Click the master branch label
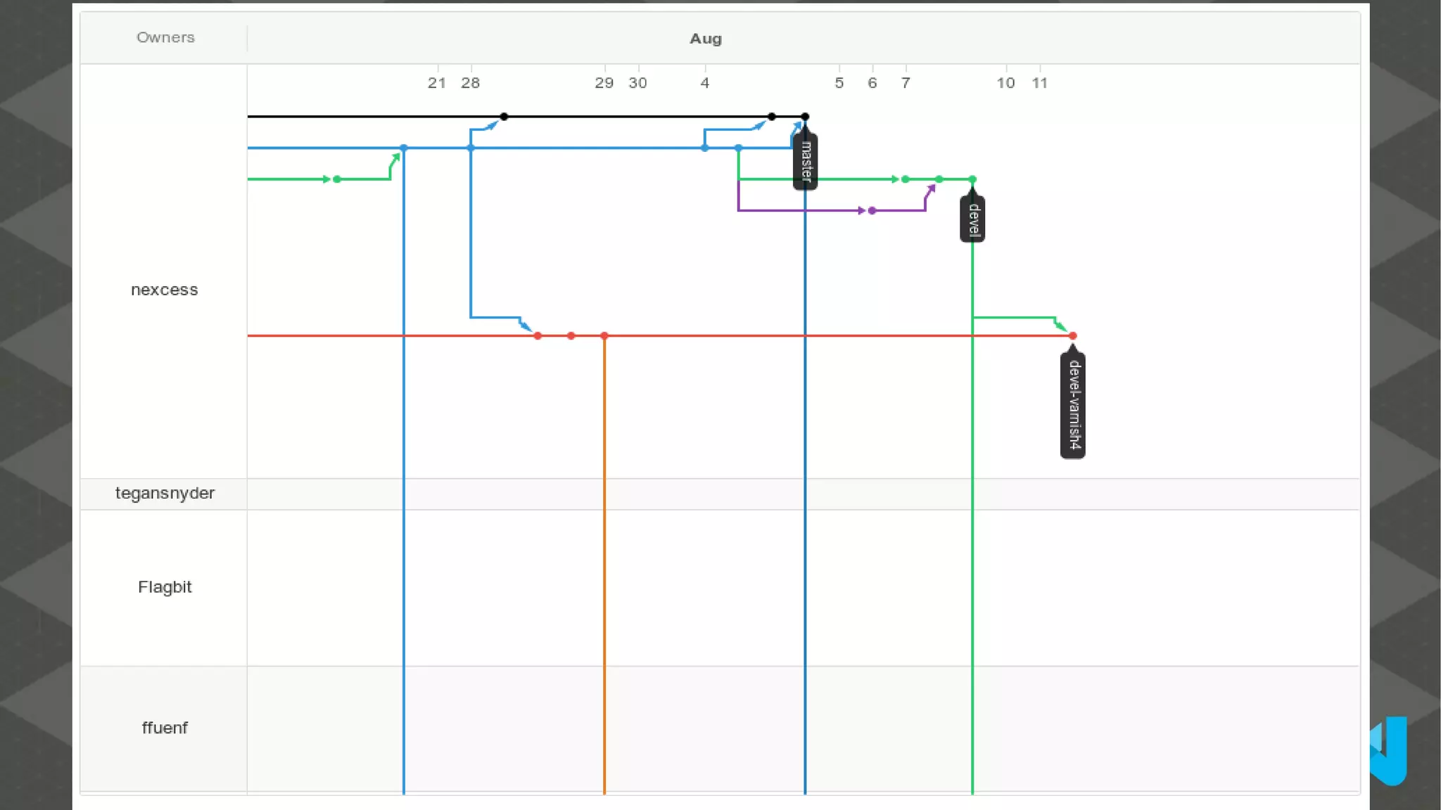Screen dimensions: 1441x810 pyautogui.click(x=806, y=162)
